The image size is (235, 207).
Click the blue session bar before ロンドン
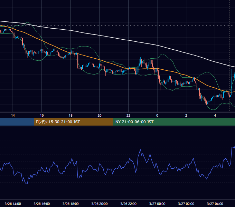click(x=17, y=122)
